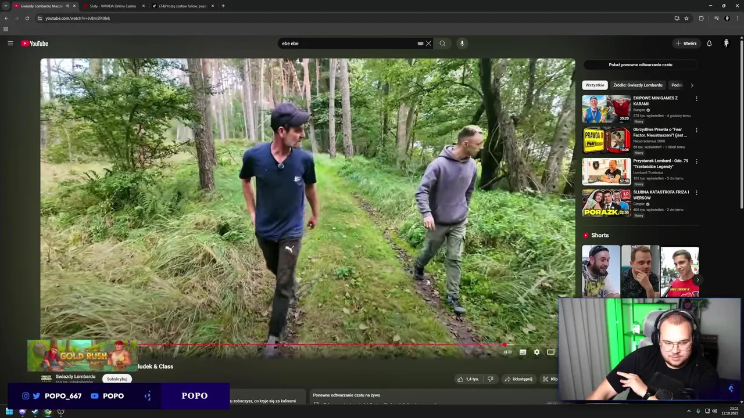Open the YouTube hamburger guide menu

10,44
